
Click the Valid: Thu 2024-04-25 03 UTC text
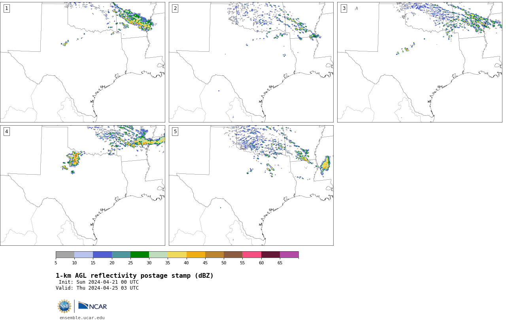coord(97,288)
